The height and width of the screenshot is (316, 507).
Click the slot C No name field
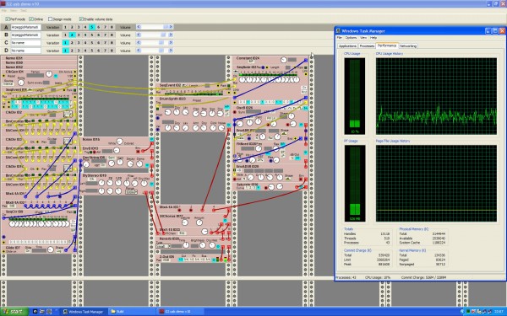[26, 43]
